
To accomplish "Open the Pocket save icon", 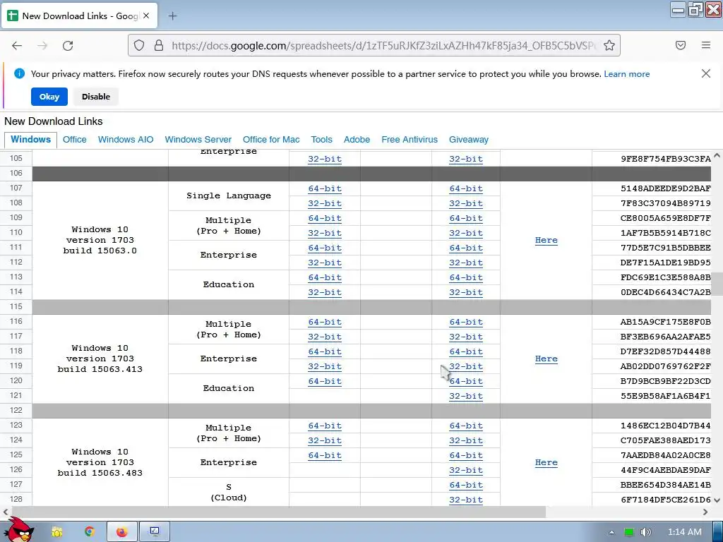I will click(681, 45).
